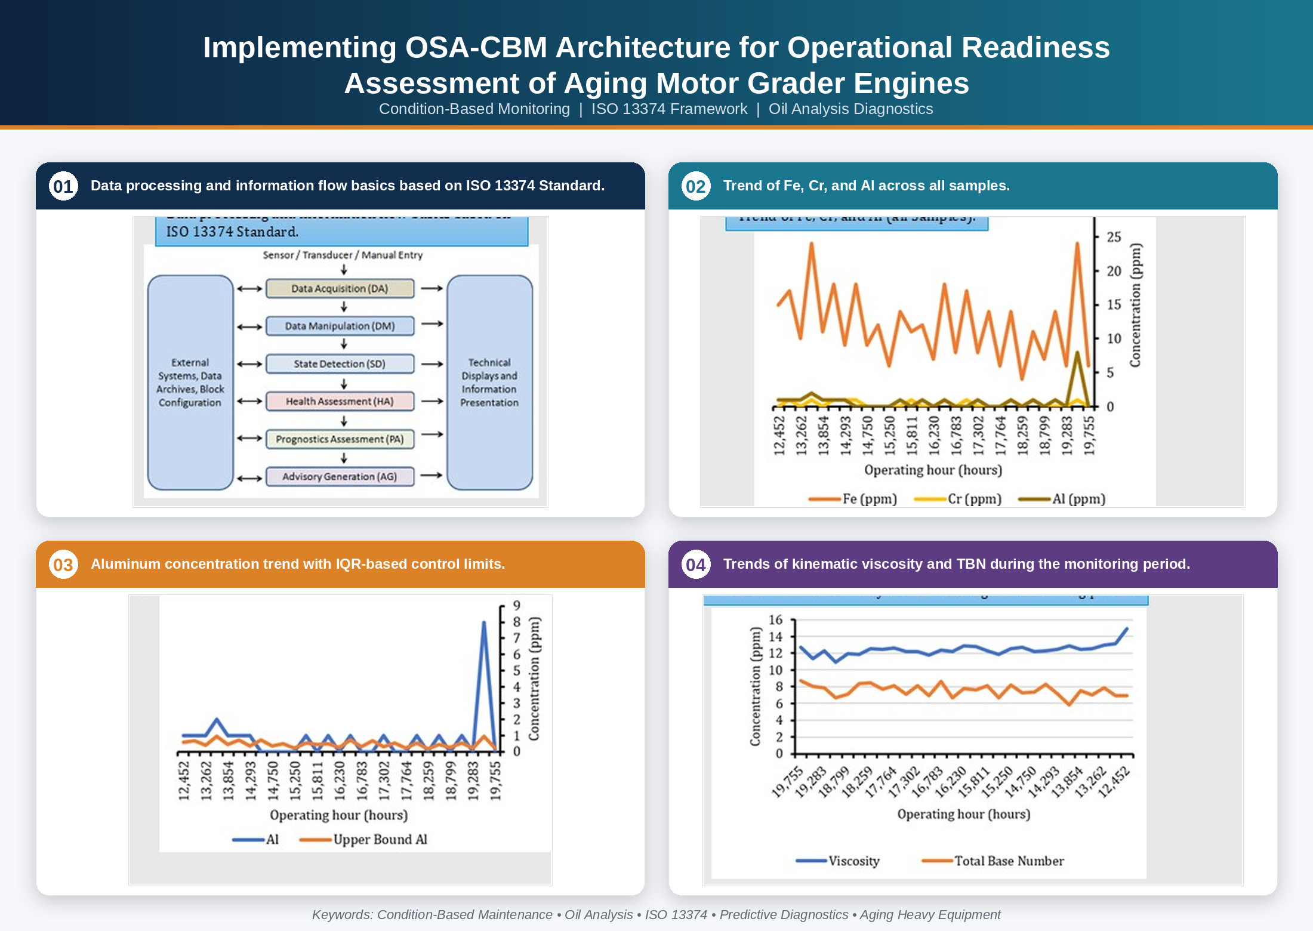1313x931 pixels.
Task: Click the 03 number badge
Action: coord(63,565)
